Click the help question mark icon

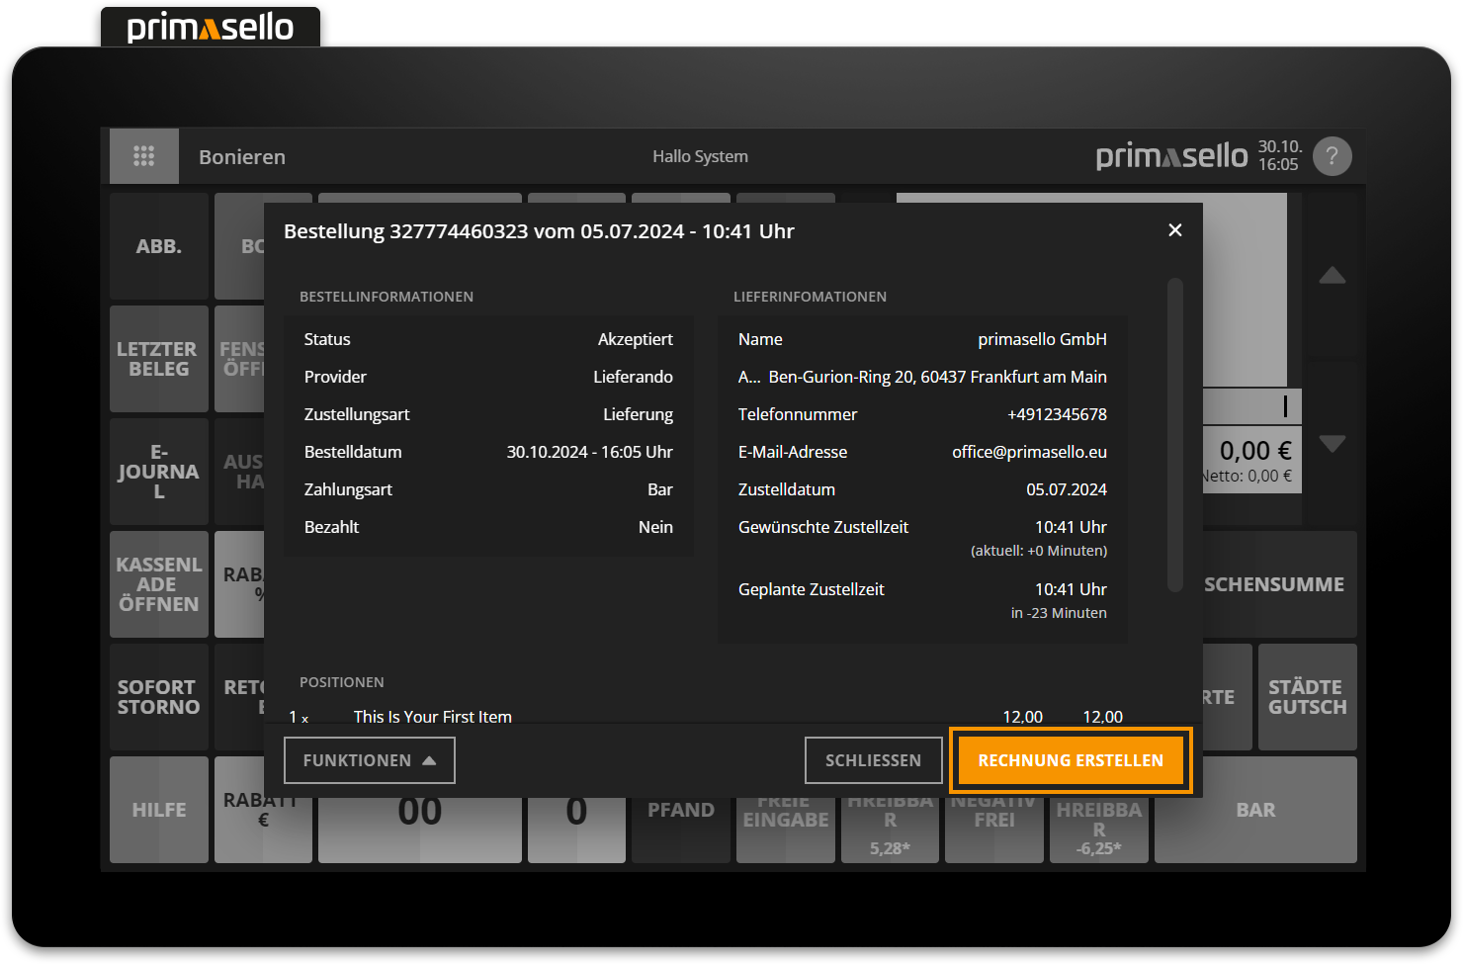point(1332,155)
